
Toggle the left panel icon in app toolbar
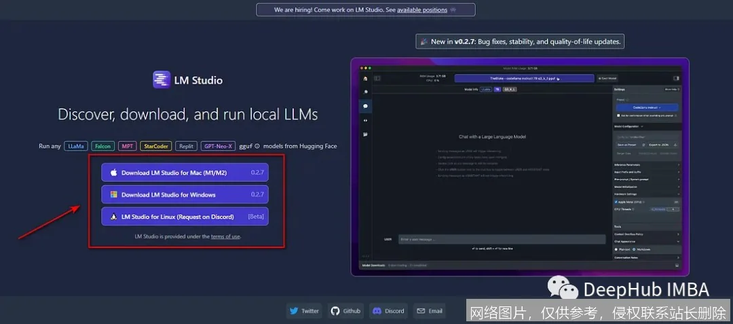[x=377, y=79]
